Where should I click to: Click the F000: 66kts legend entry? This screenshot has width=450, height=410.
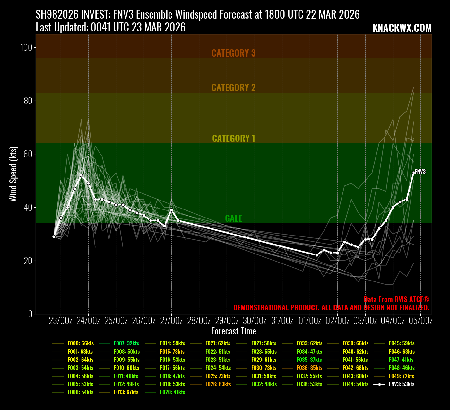pos(81,343)
